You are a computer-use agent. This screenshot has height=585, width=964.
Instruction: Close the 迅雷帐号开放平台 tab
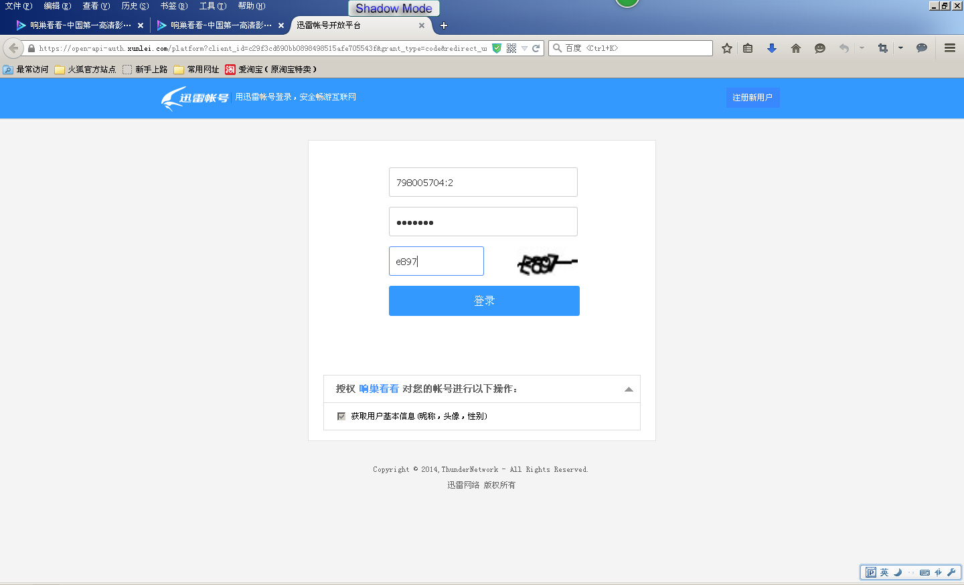tap(422, 25)
